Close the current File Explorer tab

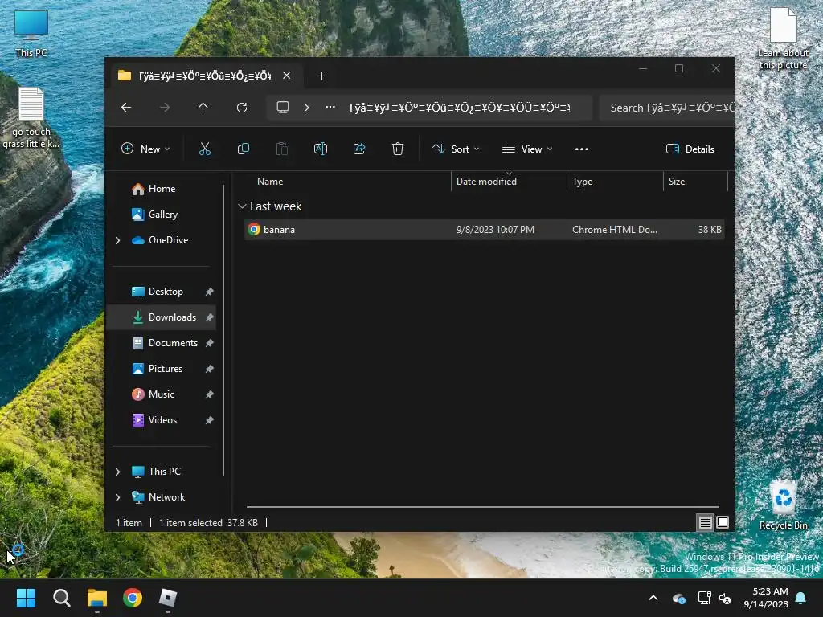coord(287,76)
